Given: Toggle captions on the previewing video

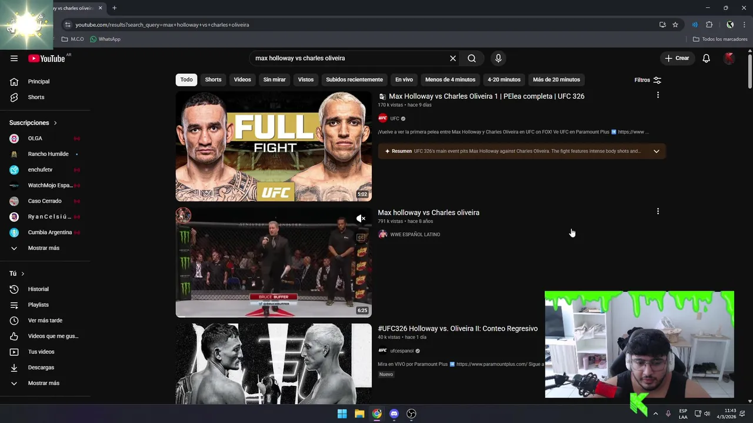Looking at the screenshot, I should click(x=361, y=237).
